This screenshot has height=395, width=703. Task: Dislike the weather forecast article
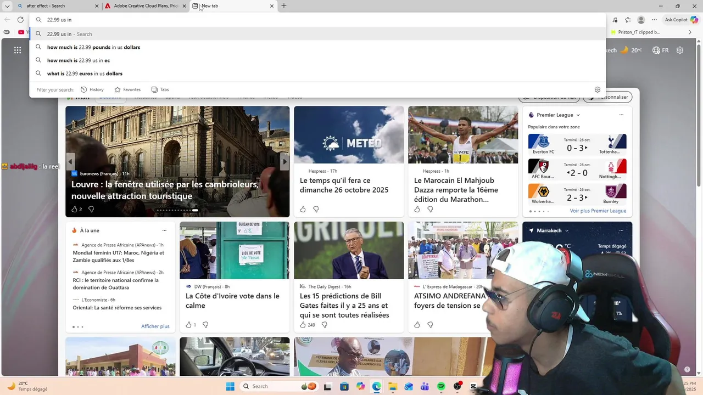tap(316, 209)
